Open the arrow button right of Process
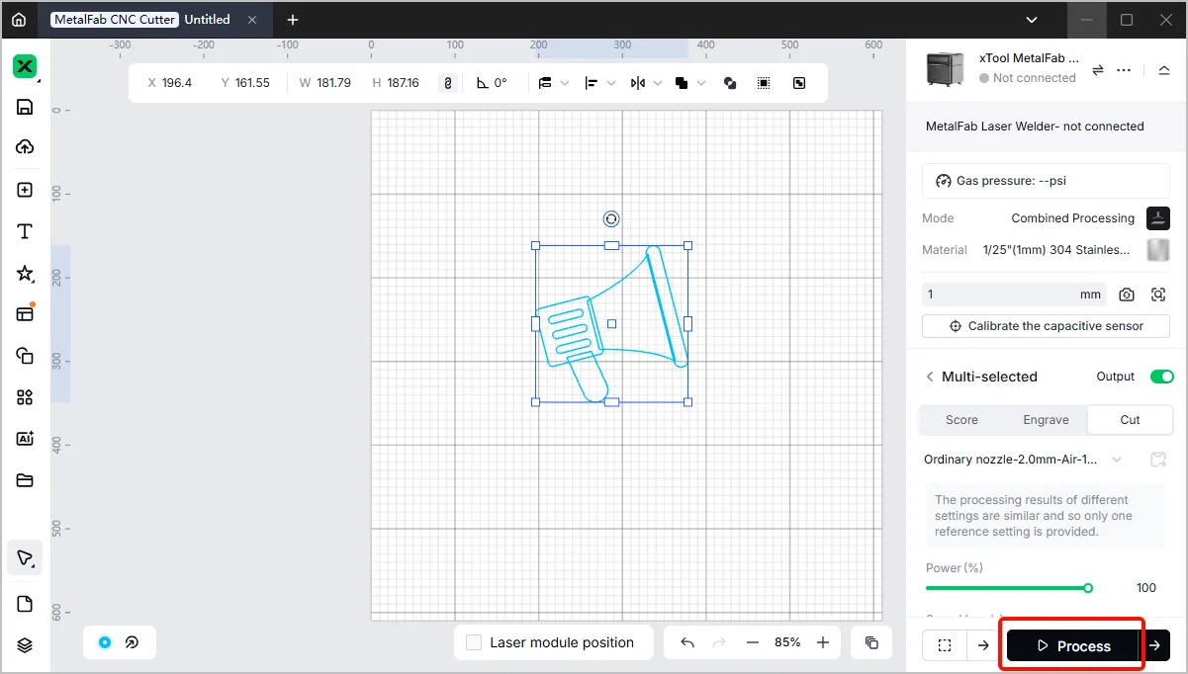 1155,645
